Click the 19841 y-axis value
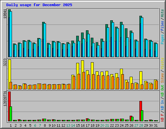166x129 pixels. click(5, 14)
